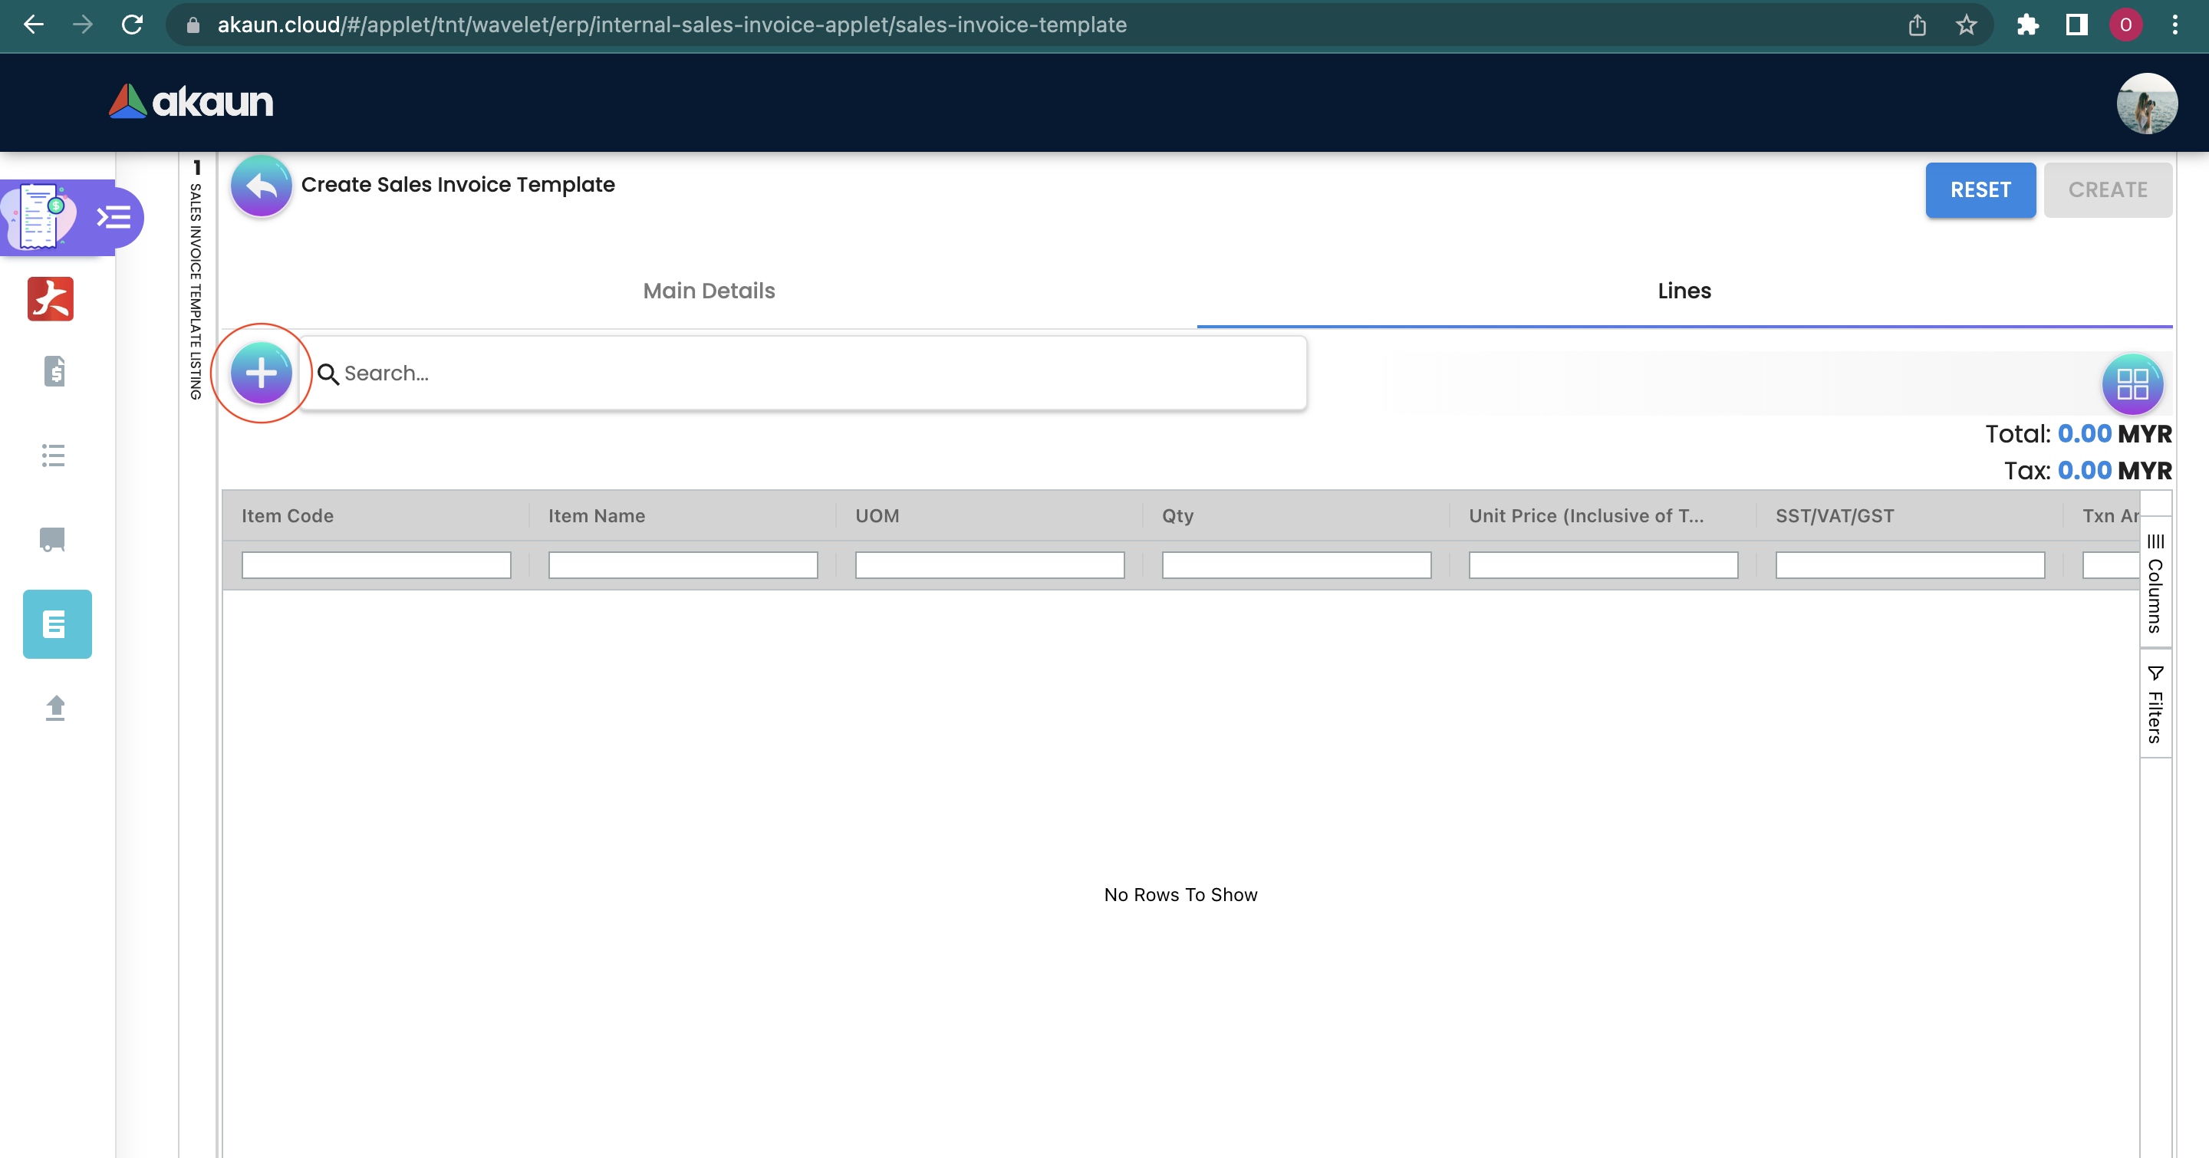Select the Lines tab

(1684, 291)
